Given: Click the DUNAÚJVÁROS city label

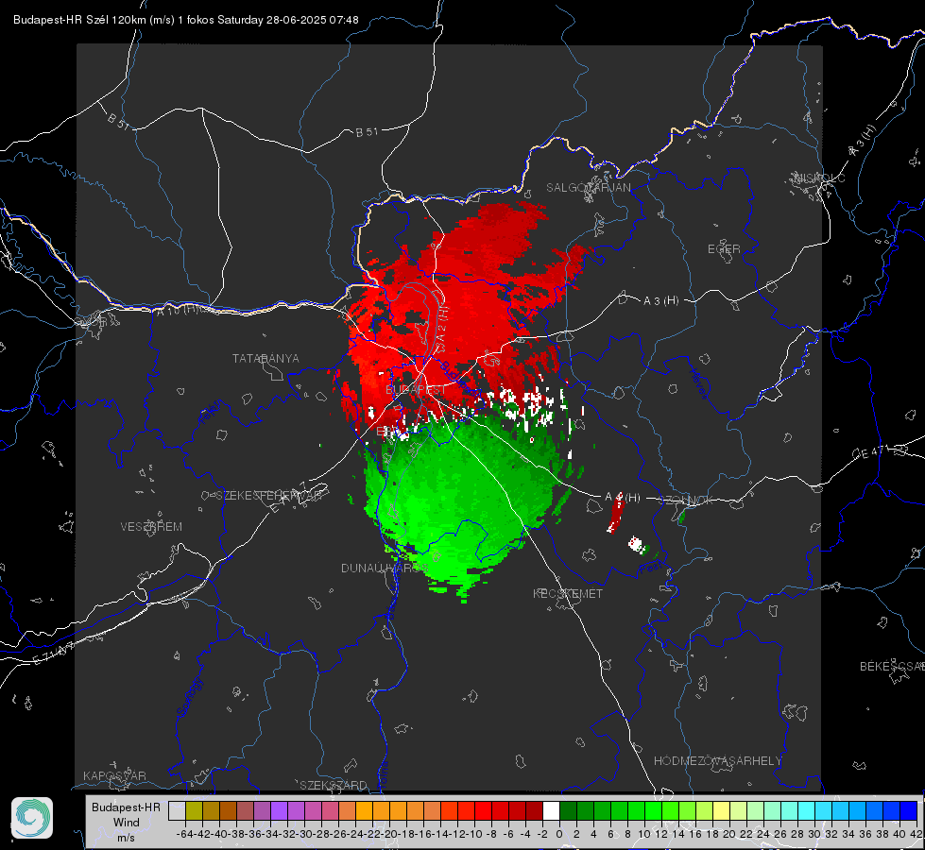Looking at the screenshot, I should click(x=384, y=568).
